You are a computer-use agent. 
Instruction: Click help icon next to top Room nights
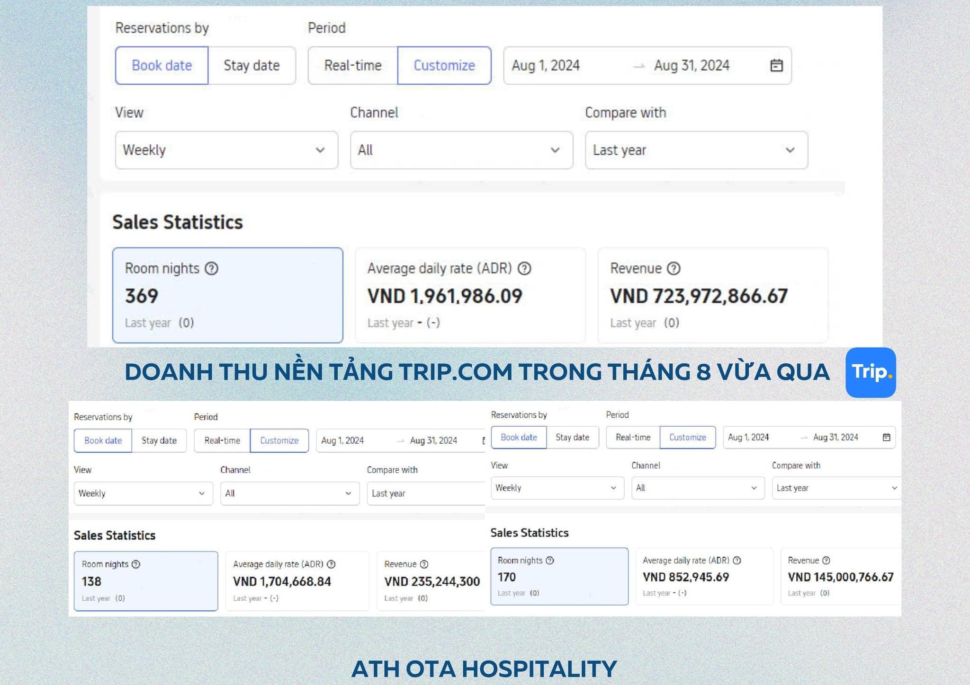(x=211, y=269)
